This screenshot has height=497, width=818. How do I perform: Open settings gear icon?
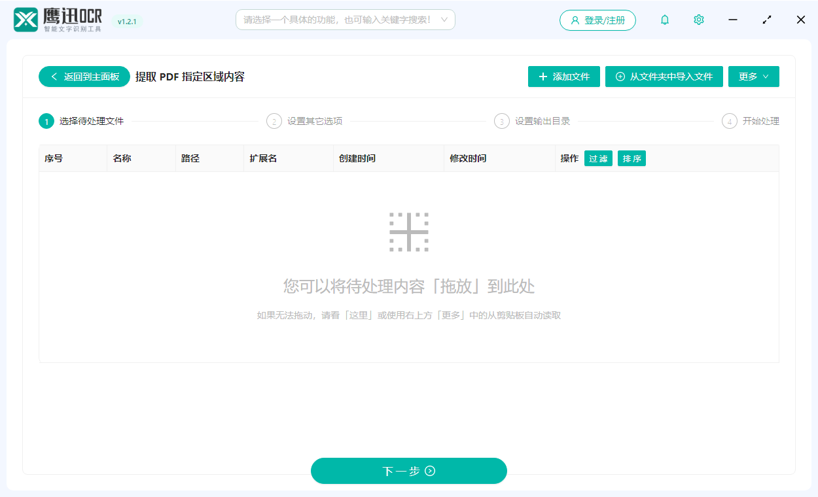(699, 20)
